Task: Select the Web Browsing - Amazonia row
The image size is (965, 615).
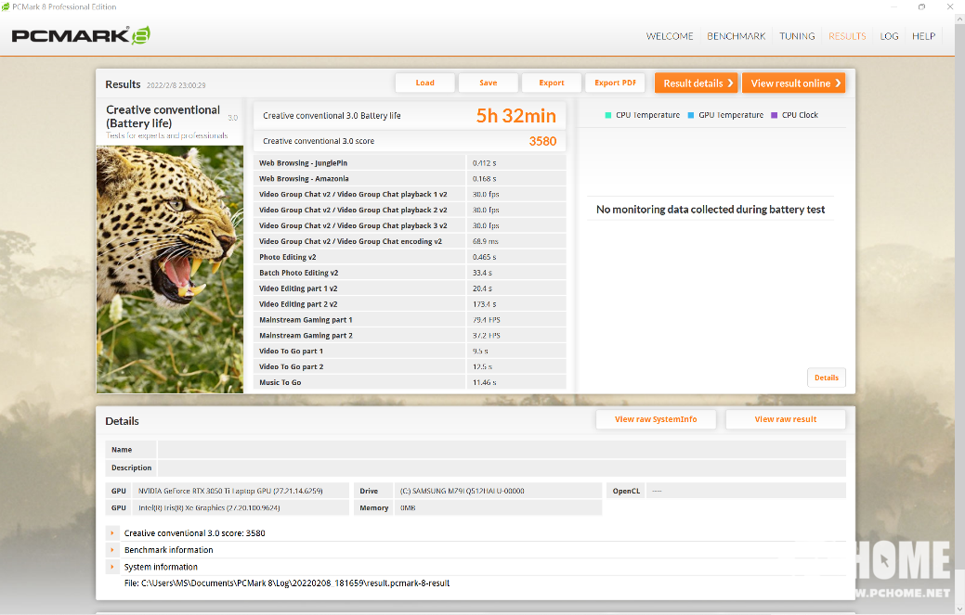Action: (410, 179)
